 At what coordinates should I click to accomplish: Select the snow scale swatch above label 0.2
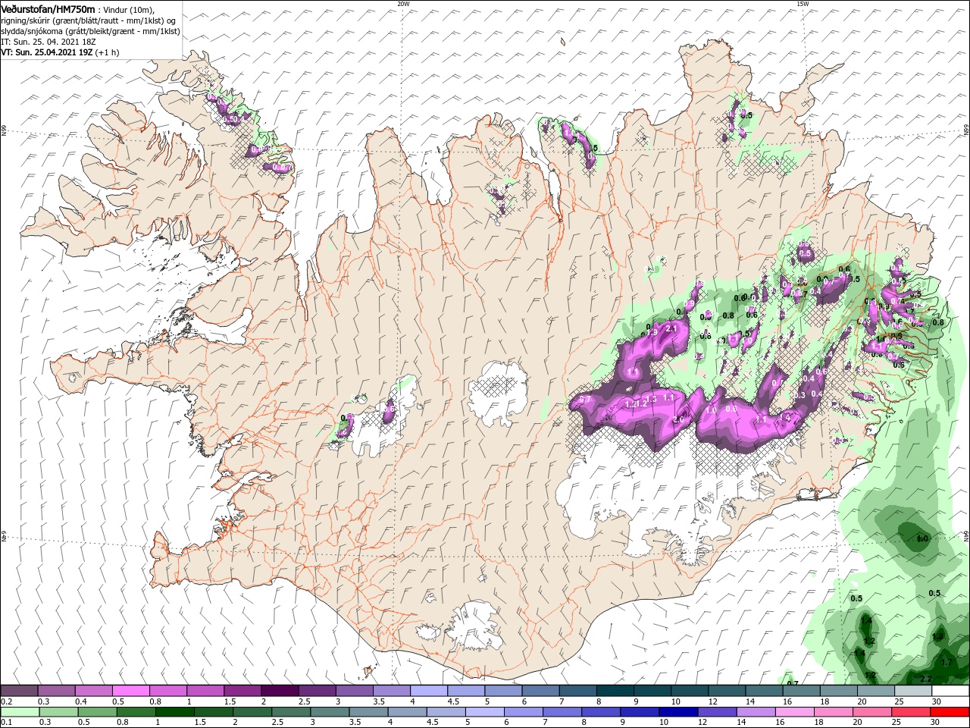(19, 691)
